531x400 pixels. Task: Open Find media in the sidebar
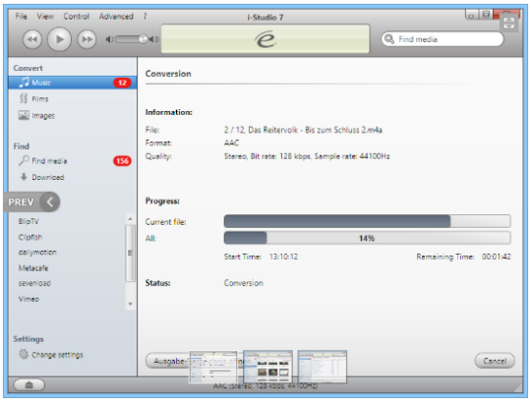[49, 161]
